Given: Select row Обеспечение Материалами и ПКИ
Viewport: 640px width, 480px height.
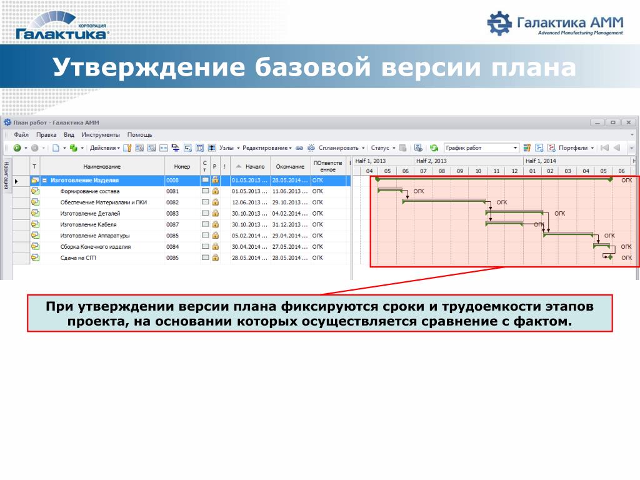Looking at the screenshot, I should tap(181, 202).
